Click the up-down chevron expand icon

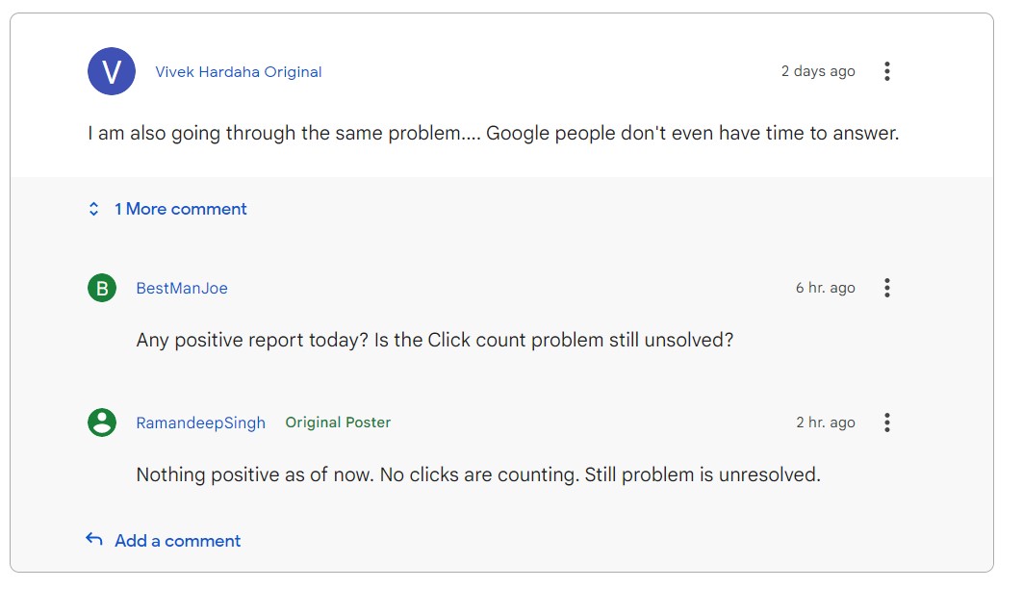click(x=93, y=209)
